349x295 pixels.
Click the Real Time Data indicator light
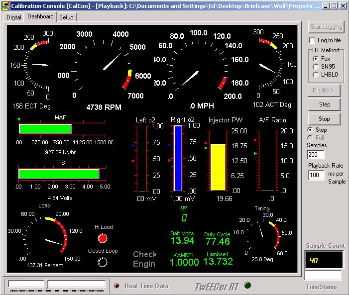pos(116,286)
